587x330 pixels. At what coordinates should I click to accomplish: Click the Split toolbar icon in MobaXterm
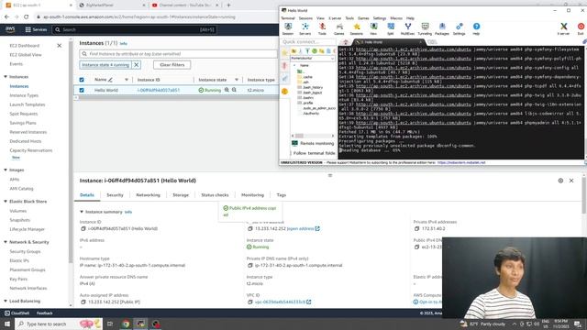click(x=391, y=28)
